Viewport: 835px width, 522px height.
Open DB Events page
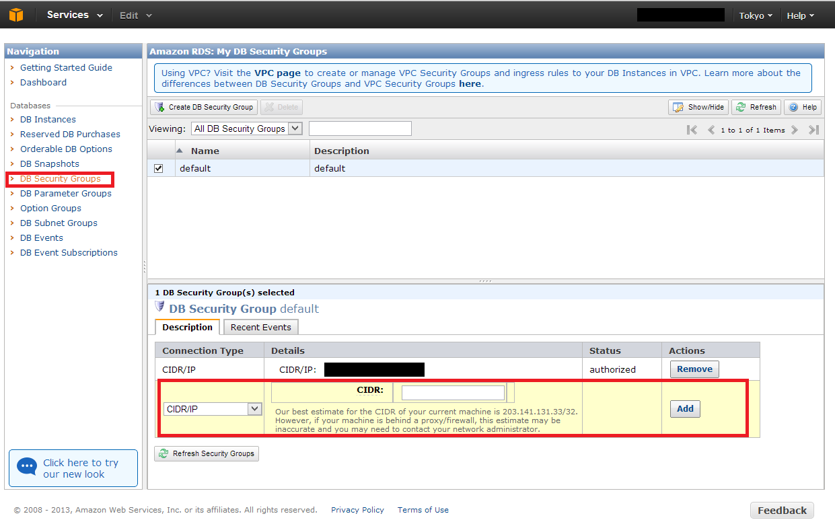42,237
